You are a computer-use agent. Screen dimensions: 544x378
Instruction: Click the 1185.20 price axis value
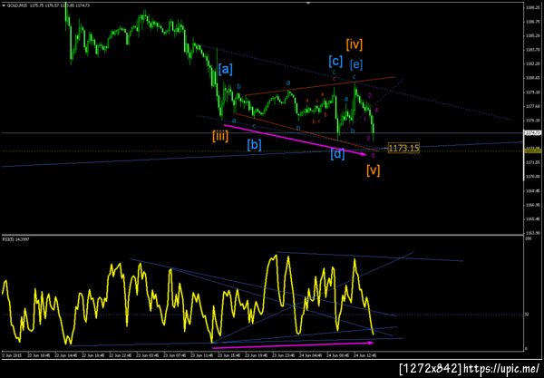tap(533, 35)
